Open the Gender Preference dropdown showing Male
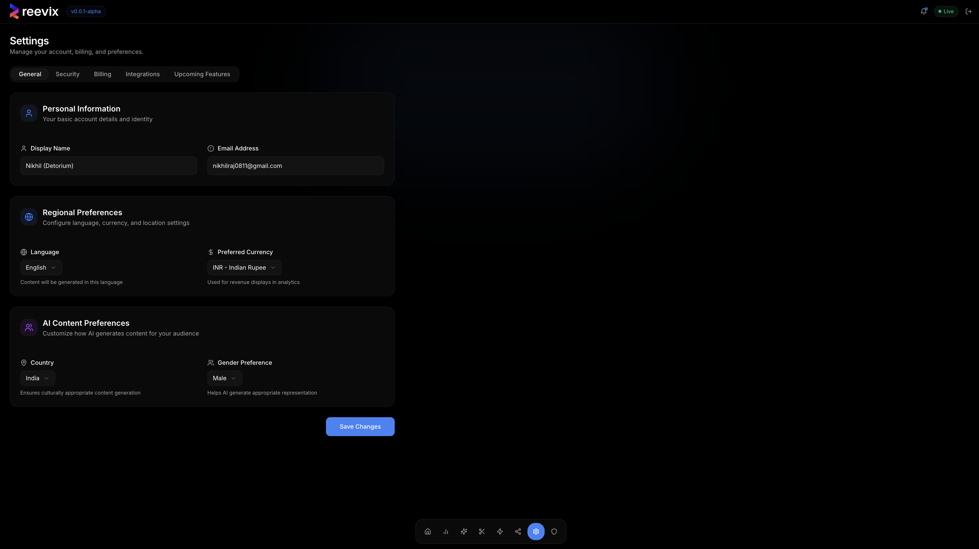This screenshot has width=979, height=549. pyautogui.click(x=224, y=378)
